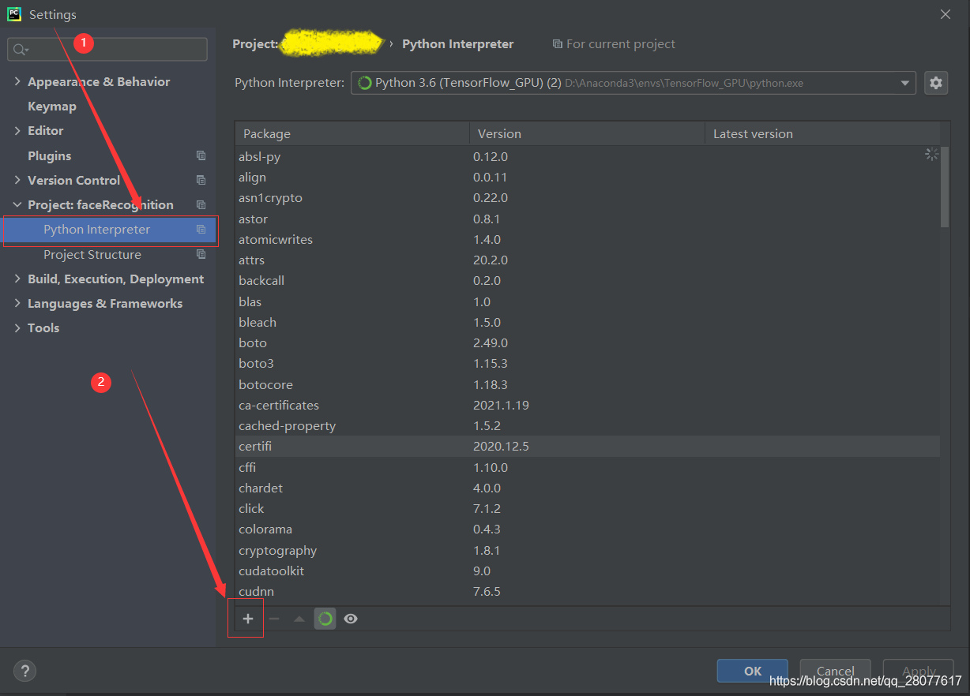Click the Cancel button
Screen dimensions: 970x696
(x=835, y=671)
